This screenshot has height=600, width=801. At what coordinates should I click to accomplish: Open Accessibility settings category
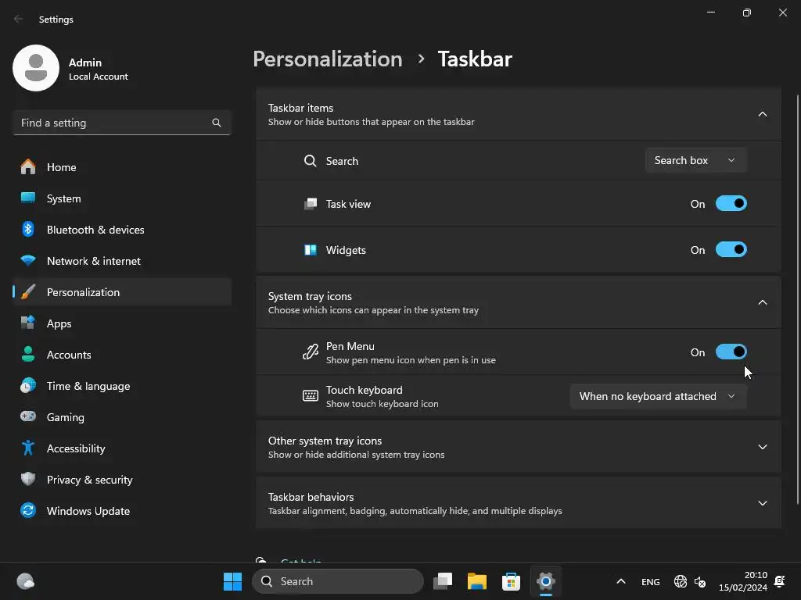click(122, 448)
